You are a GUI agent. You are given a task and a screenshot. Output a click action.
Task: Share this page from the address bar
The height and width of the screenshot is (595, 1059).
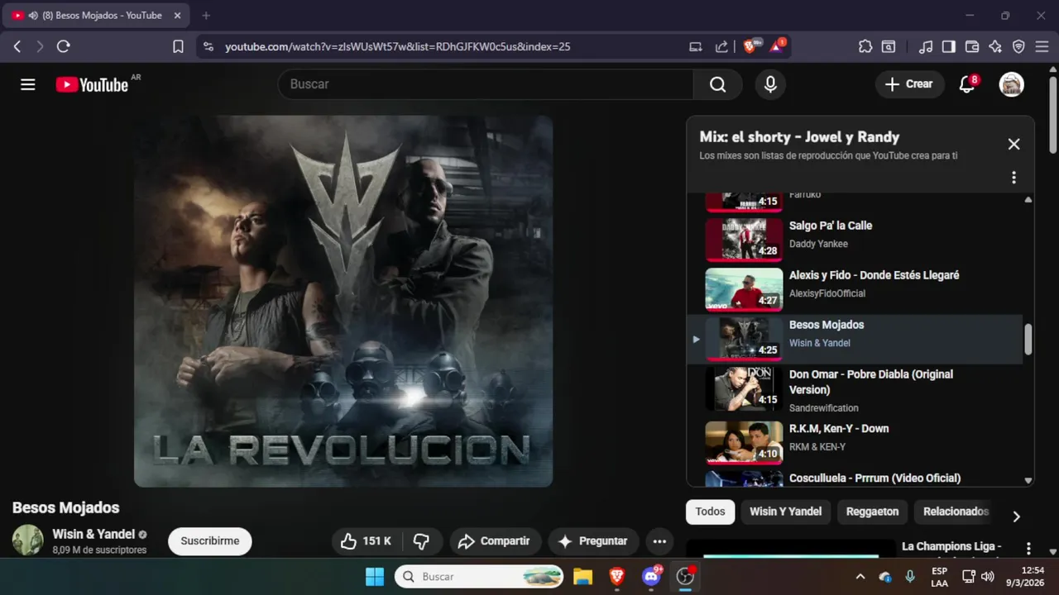coord(721,47)
